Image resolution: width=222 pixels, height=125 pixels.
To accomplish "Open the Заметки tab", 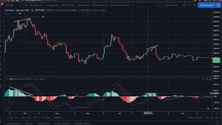I will tap(29, 124).
